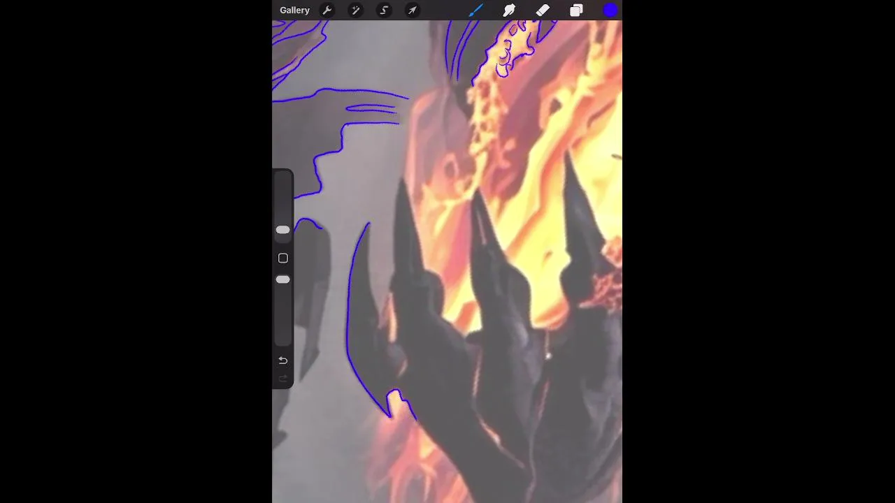895x503 pixels.
Task: Select the Smudge tool
Action: [509, 10]
